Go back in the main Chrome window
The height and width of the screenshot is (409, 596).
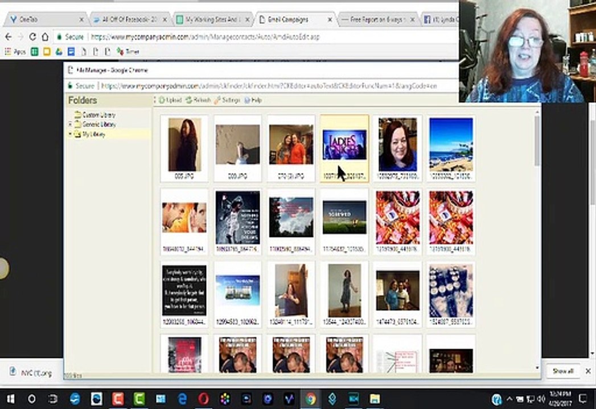pos(9,37)
